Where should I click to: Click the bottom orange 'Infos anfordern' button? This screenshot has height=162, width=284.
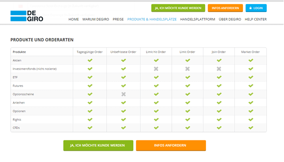coord(171,145)
